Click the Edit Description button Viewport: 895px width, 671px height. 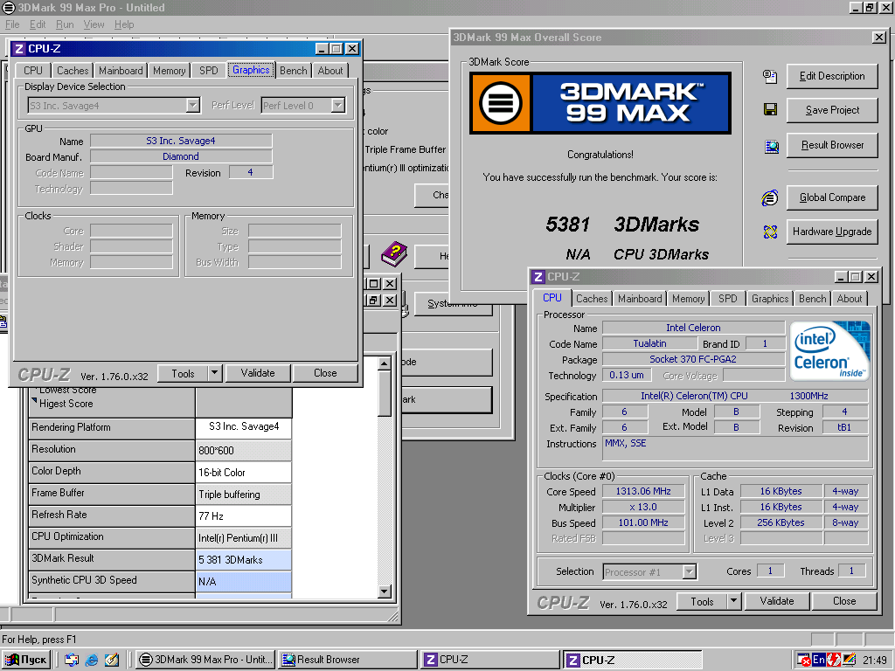coord(832,76)
